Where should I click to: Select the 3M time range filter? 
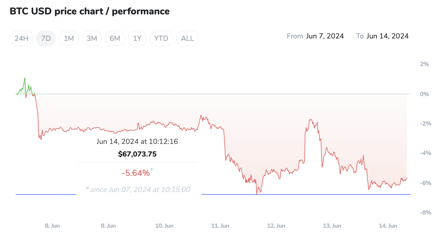pos(92,38)
